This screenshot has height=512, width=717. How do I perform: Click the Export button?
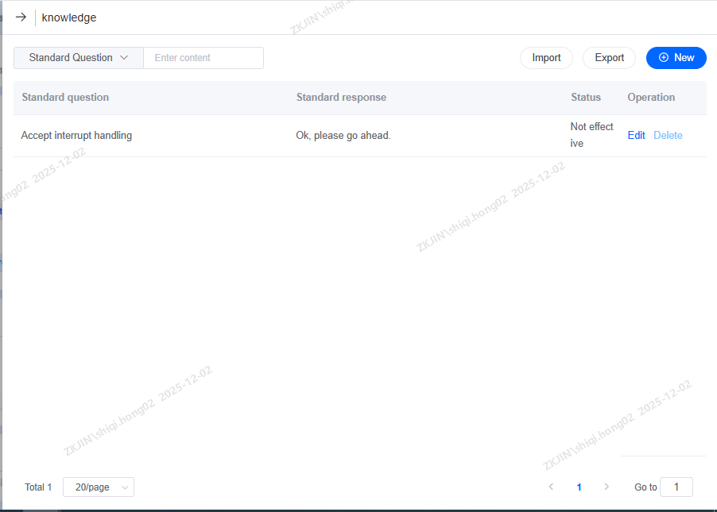[609, 58]
